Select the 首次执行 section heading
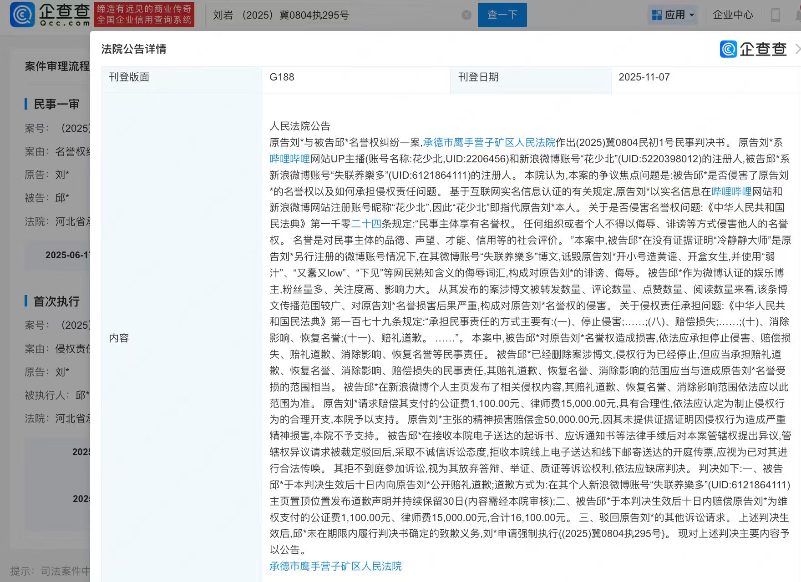 coord(56,301)
